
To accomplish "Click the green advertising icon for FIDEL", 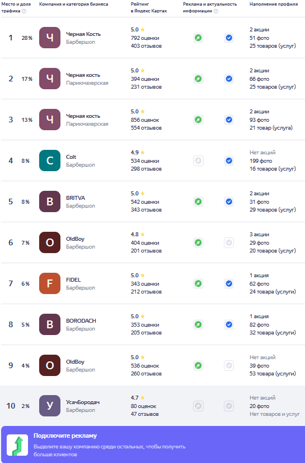I will (x=199, y=284).
